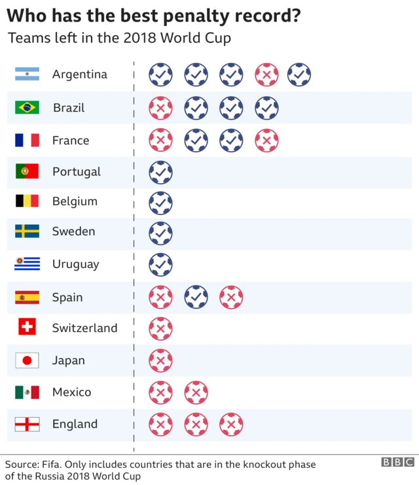Select Spain's scored penalty ball icon
Viewport: 419px width, 485px height.
pos(196,298)
